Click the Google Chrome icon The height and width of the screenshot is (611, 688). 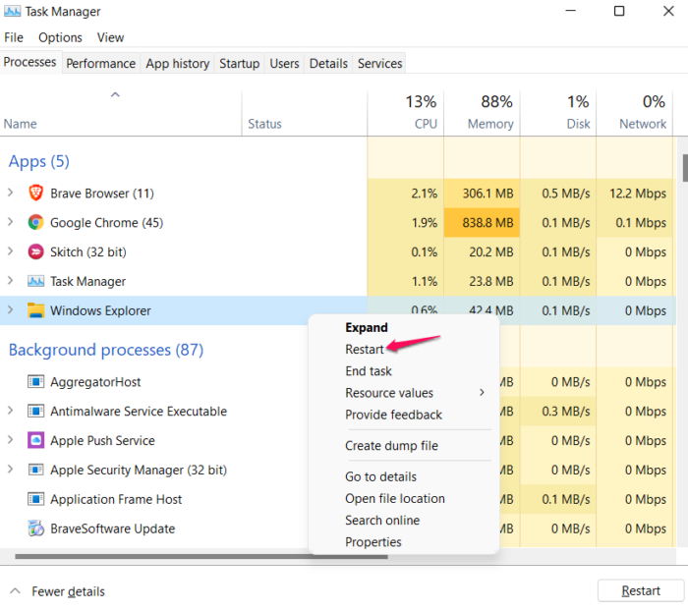click(x=35, y=223)
